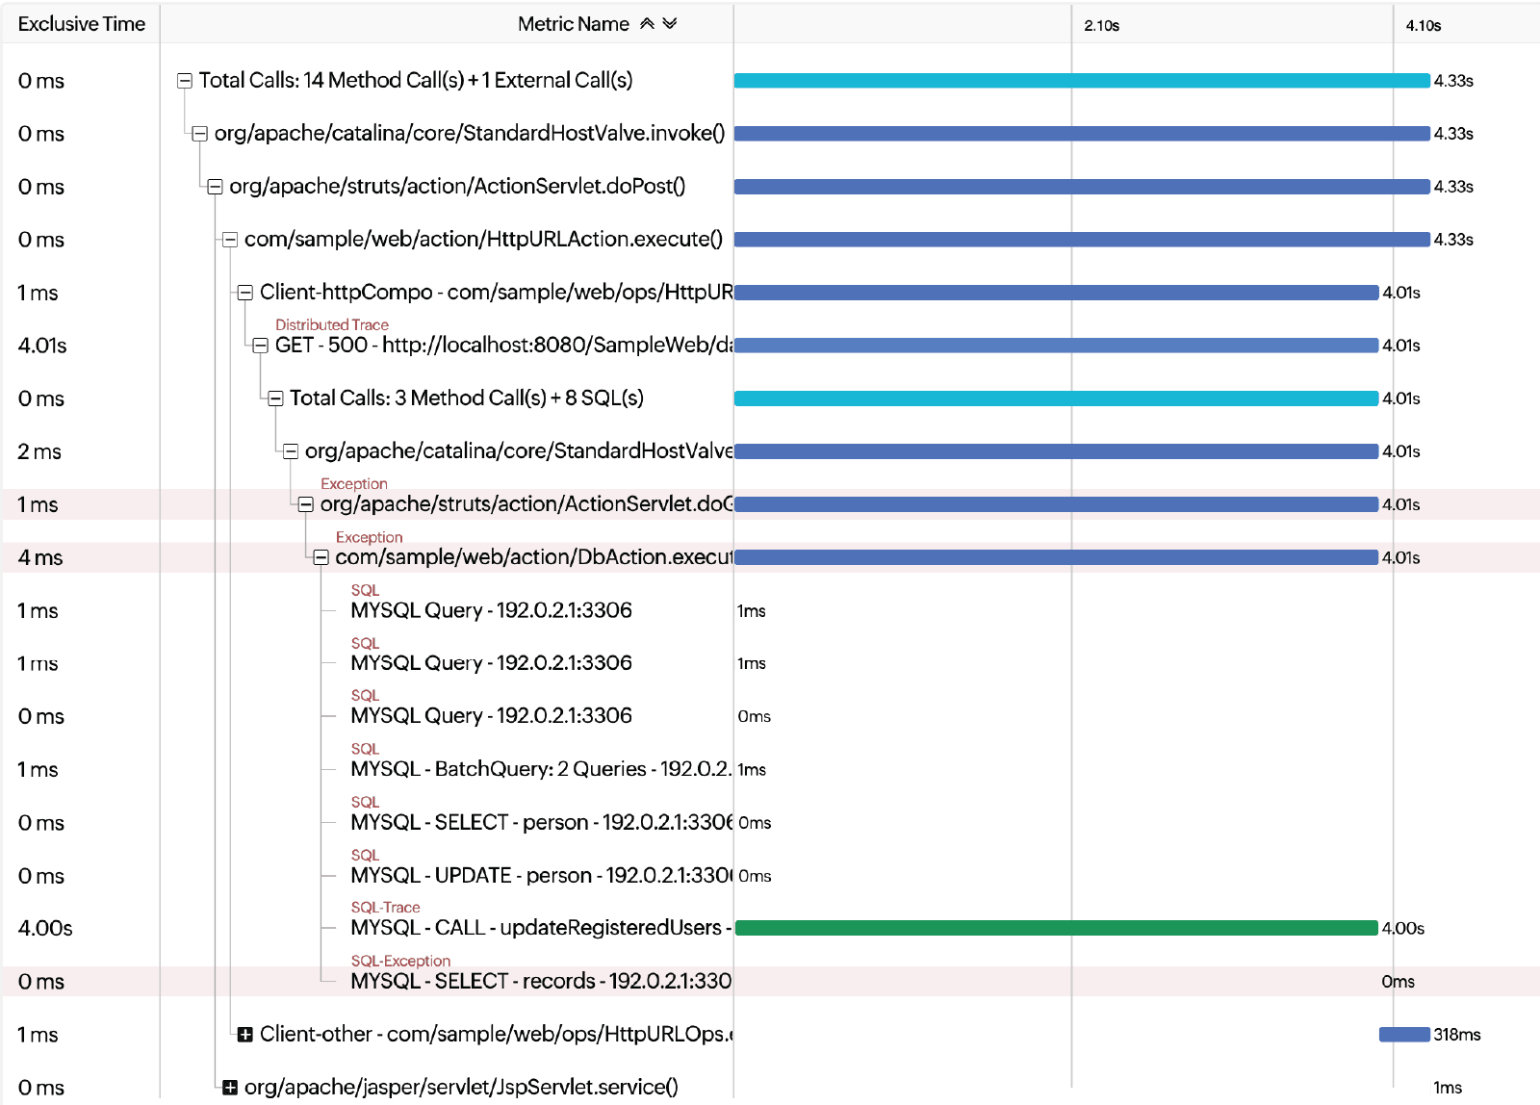Click the 318ms Client-other timeline bar
Screen dimensions: 1540x1105
pyautogui.click(x=1404, y=1035)
